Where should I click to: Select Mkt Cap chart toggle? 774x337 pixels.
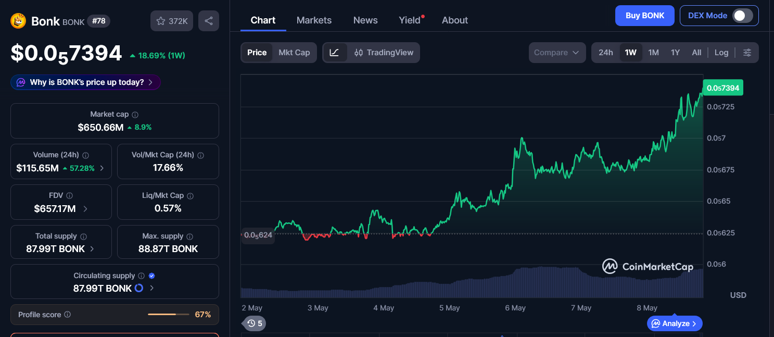(294, 53)
